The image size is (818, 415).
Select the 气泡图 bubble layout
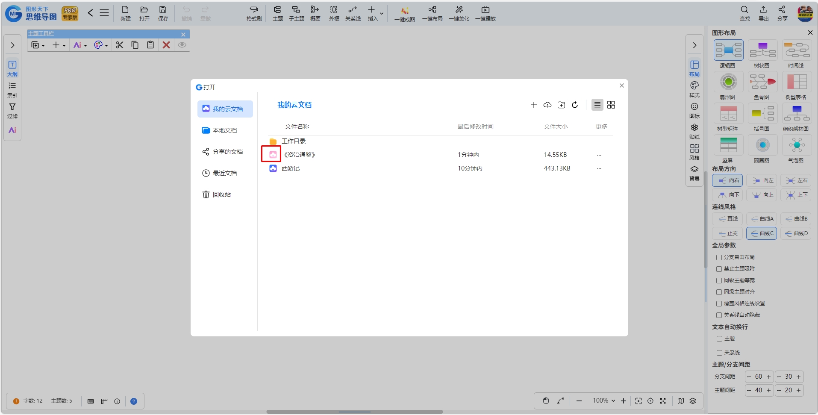coord(797,148)
